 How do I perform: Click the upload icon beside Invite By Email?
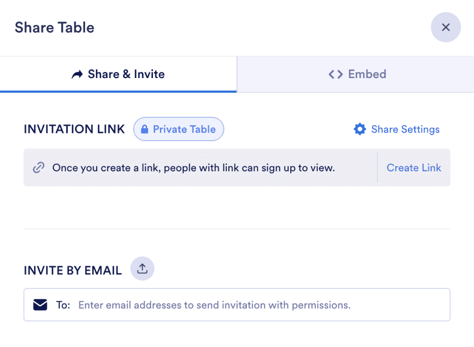(x=142, y=269)
